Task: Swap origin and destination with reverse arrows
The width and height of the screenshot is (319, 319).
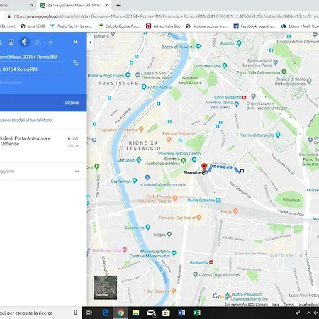Action: [76, 62]
